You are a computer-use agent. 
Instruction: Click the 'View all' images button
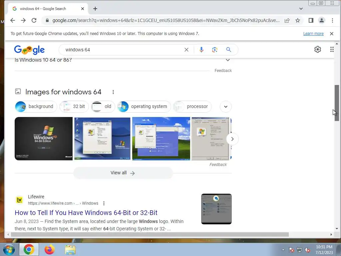coord(123,173)
